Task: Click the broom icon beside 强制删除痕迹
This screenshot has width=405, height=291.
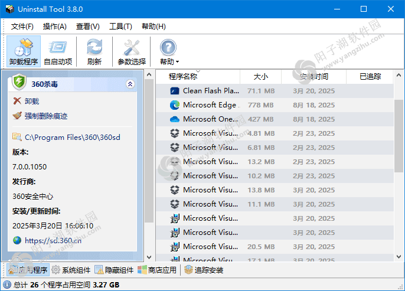Action: tap(17, 116)
